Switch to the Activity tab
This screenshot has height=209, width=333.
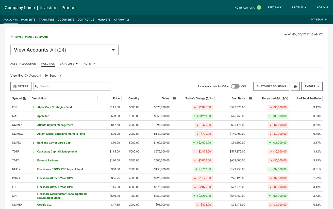point(90,64)
